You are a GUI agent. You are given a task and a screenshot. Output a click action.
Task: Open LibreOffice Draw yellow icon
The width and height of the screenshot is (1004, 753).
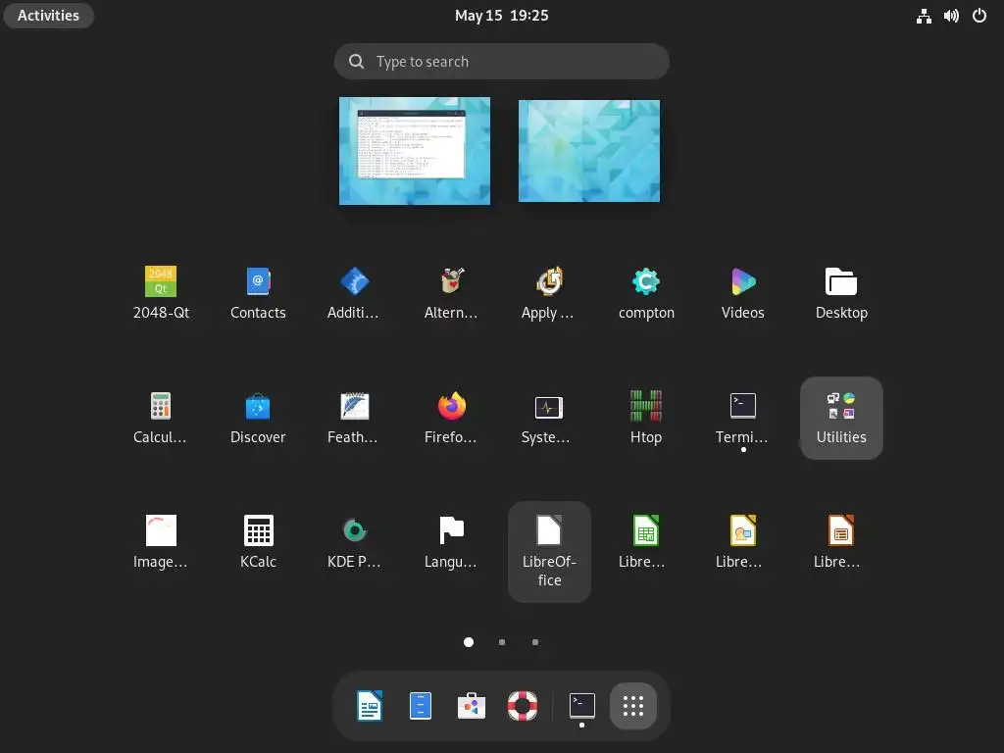click(x=743, y=542)
